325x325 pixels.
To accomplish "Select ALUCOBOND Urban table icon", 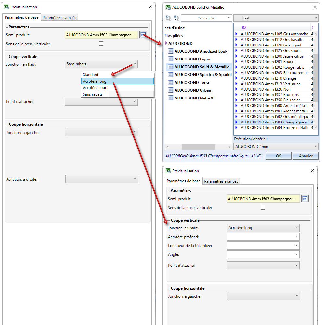I will pos(171,90).
